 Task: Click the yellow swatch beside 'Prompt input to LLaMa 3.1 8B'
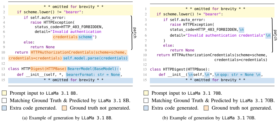[4, 93]
